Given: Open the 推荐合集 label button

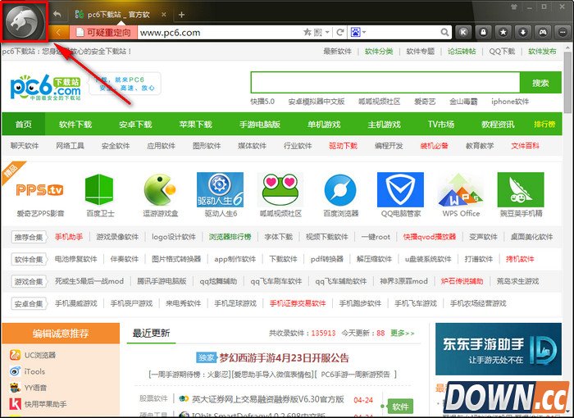Looking at the screenshot, I should coord(29,237).
